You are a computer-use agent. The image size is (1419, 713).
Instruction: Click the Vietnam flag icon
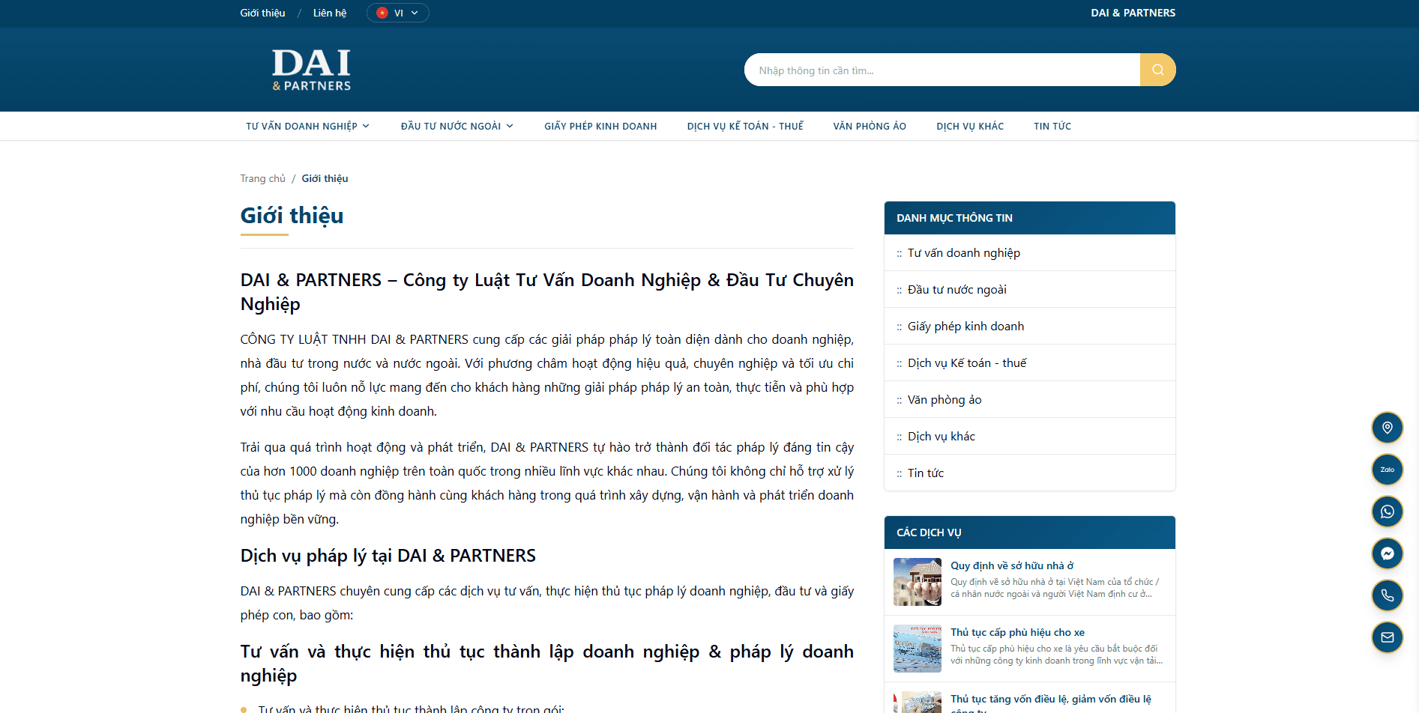point(382,13)
